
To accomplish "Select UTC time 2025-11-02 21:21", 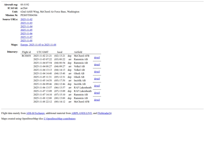I will tap(43, 56).
